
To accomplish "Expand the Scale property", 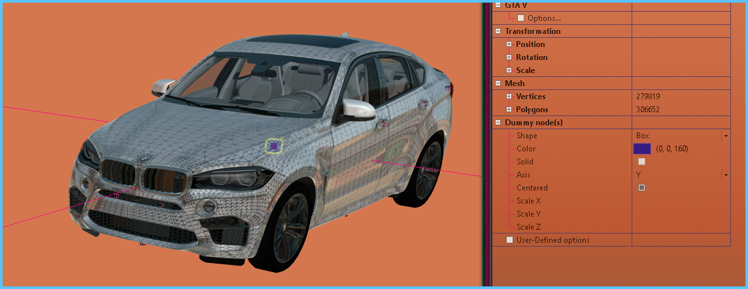I will [x=509, y=70].
